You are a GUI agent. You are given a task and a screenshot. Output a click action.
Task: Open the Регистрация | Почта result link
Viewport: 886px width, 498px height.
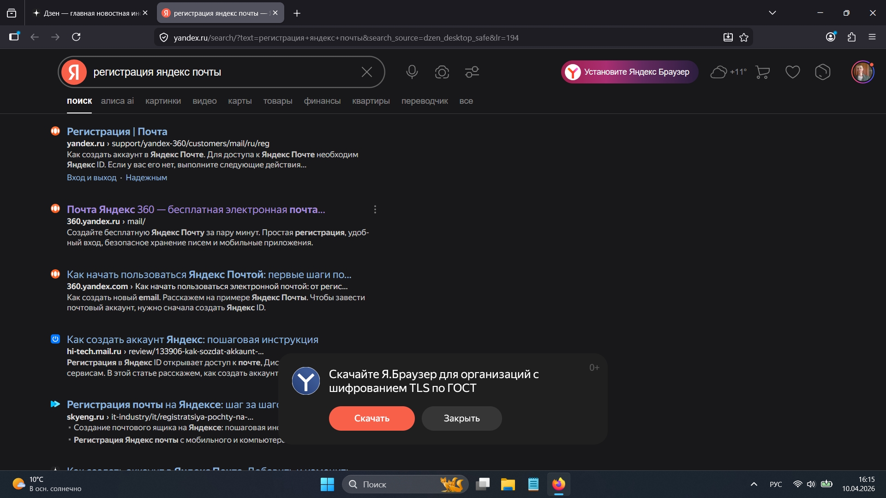point(117,131)
